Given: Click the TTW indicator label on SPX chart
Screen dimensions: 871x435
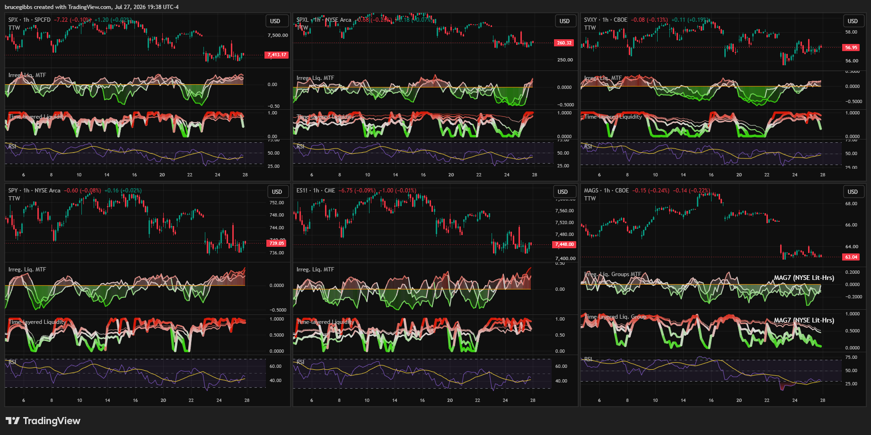Looking at the screenshot, I should pos(14,28).
